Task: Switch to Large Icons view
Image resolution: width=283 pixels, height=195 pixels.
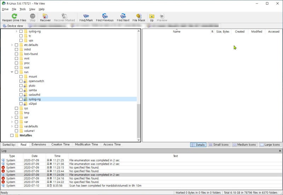Action: 270,145
